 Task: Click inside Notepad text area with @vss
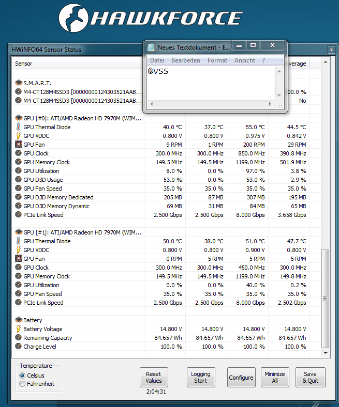click(x=211, y=83)
